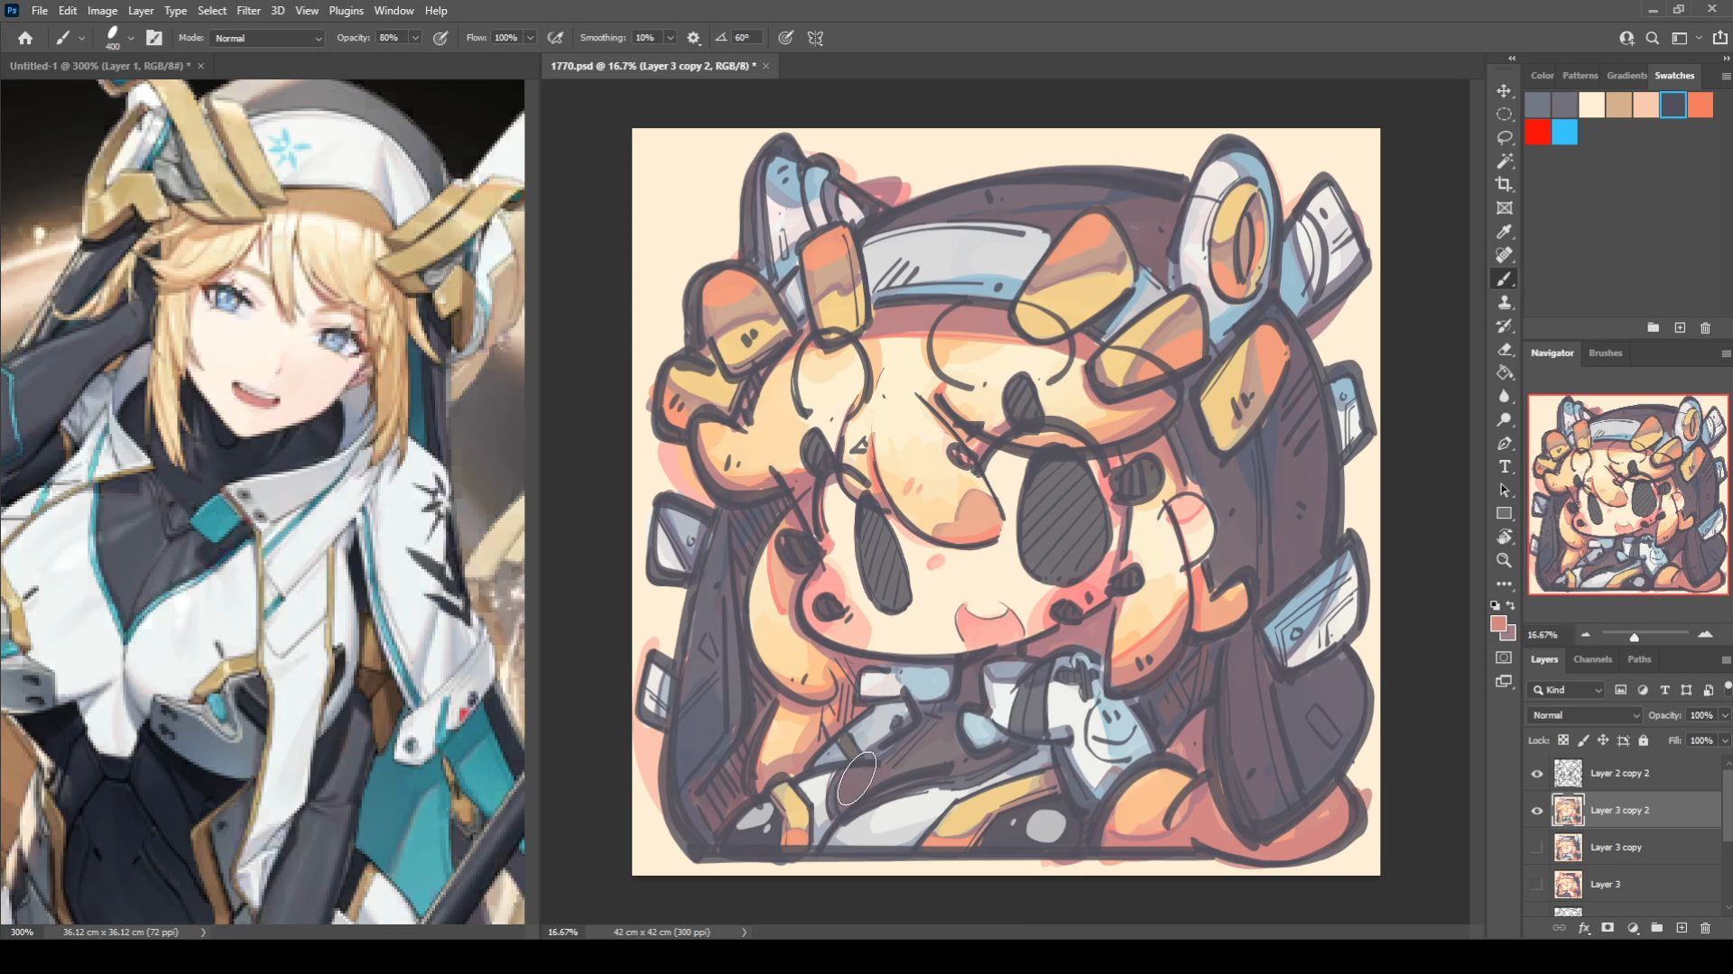Open layer blend mode Normal dropdown

point(1585,715)
